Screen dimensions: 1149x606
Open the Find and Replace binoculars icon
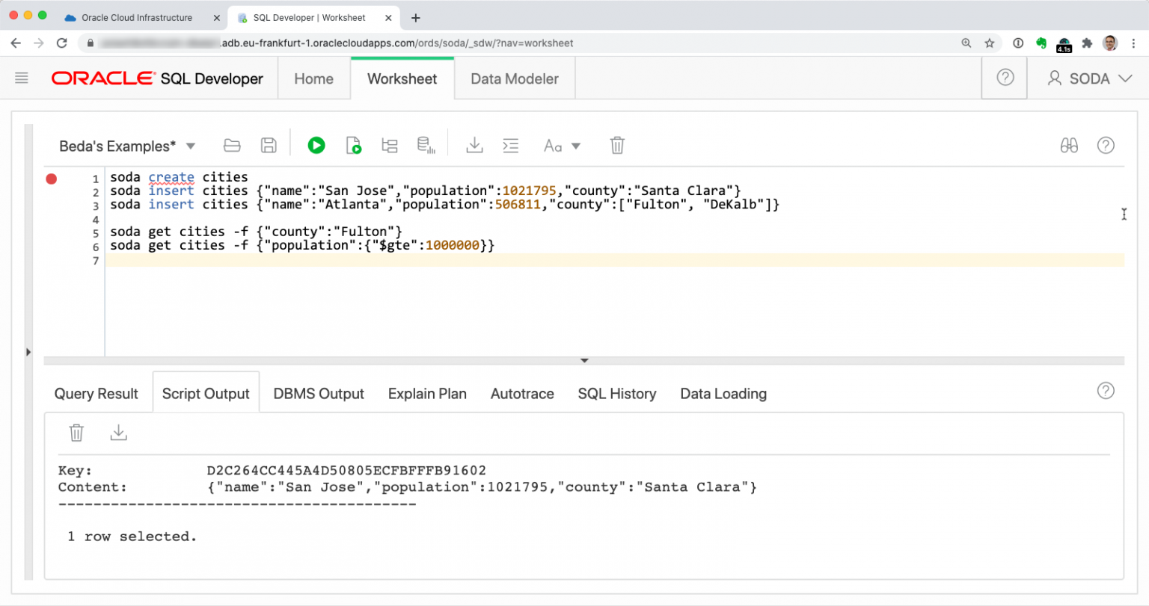pos(1069,145)
